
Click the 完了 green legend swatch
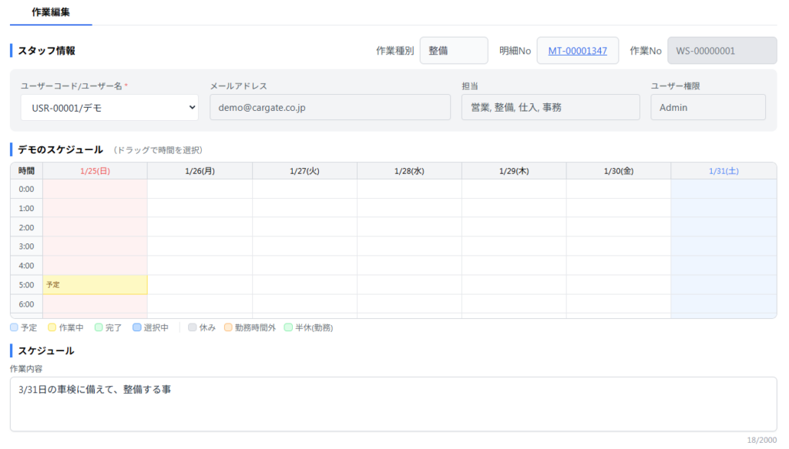pyautogui.click(x=99, y=327)
